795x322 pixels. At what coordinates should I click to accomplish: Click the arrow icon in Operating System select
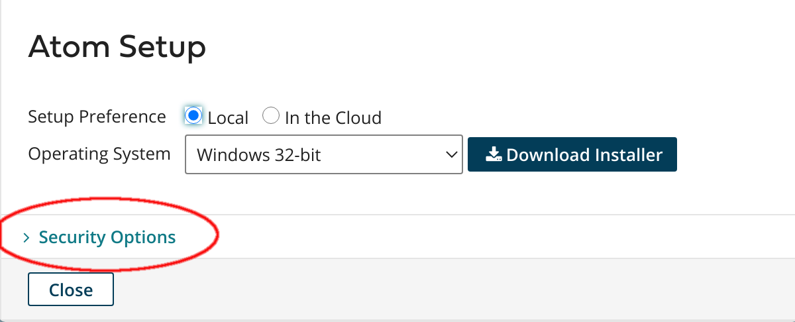[451, 155]
